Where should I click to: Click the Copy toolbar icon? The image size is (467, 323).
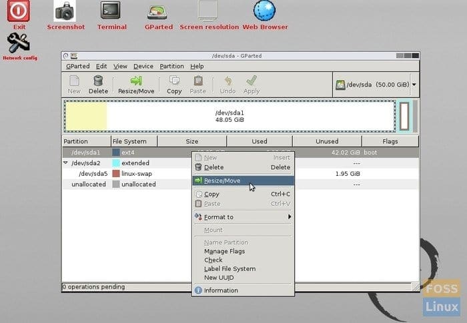[x=174, y=81]
